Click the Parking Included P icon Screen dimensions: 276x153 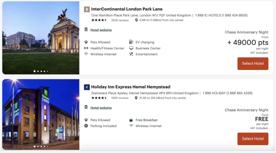[x=86, y=126]
